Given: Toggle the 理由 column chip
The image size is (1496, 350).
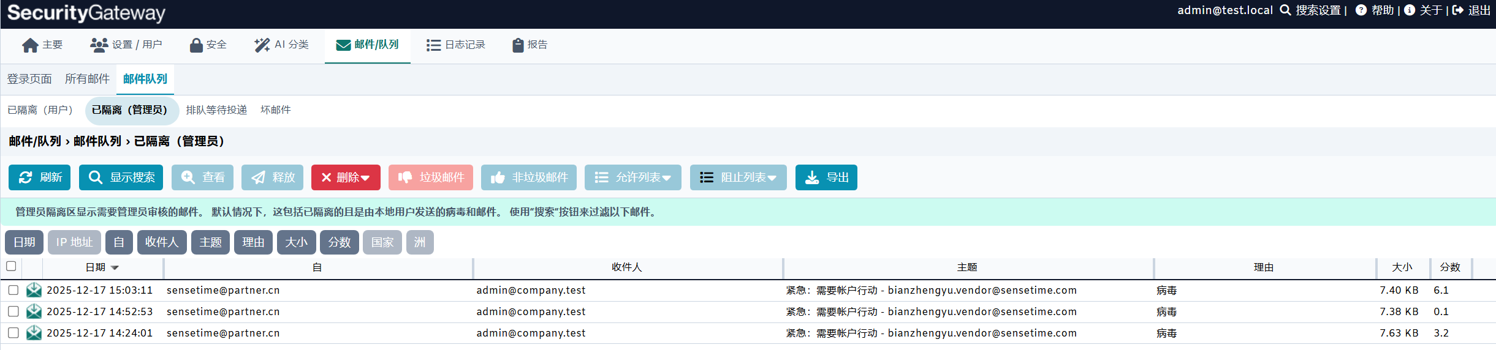Looking at the screenshot, I should coord(254,242).
